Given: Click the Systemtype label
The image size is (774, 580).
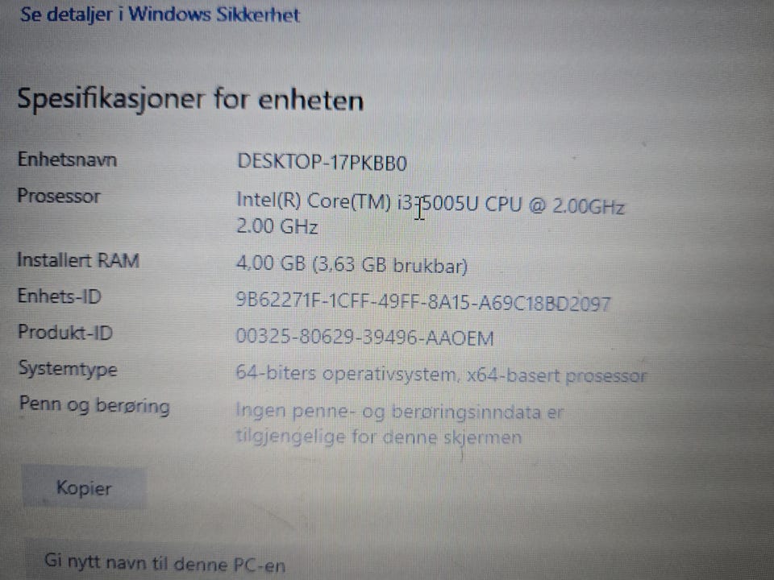Looking at the screenshot, I should coord(68,369).
